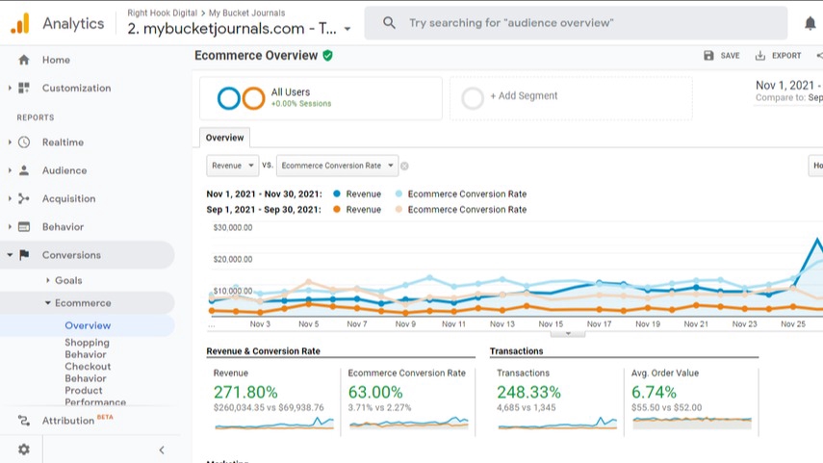Click the Conversions flag icon
The image size is (823, 463).
[24, 255]
